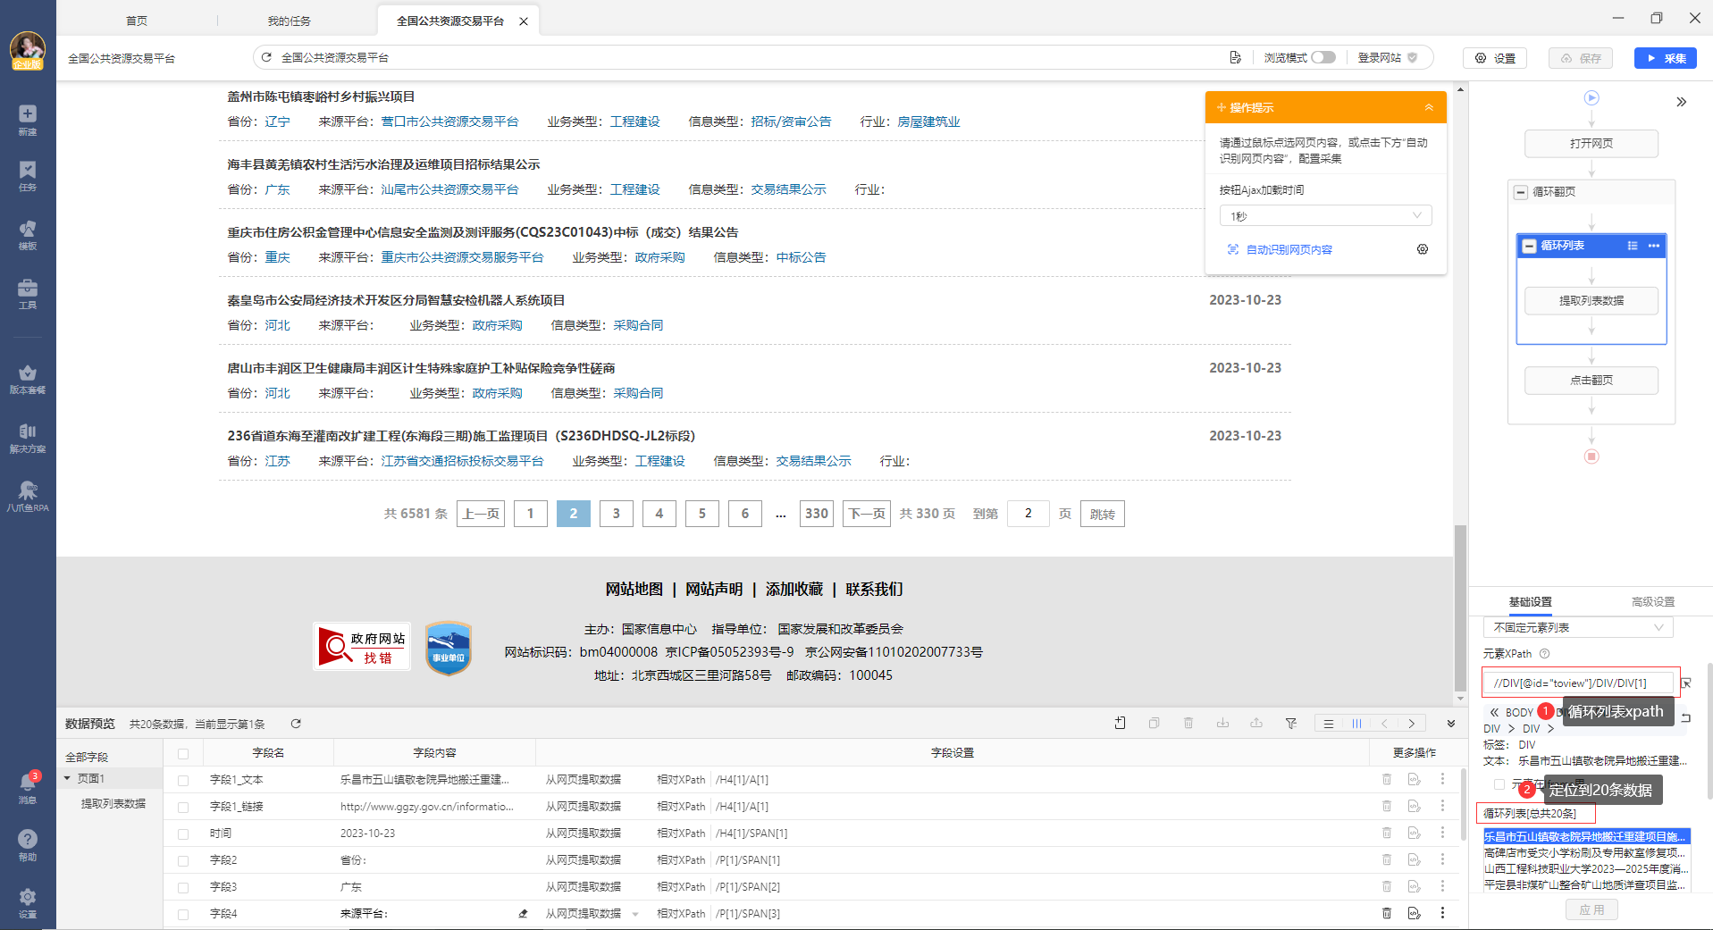Check the 时间 row checkbox
The height and width of the screenshot is (930, 1713).
pos(183,834)
